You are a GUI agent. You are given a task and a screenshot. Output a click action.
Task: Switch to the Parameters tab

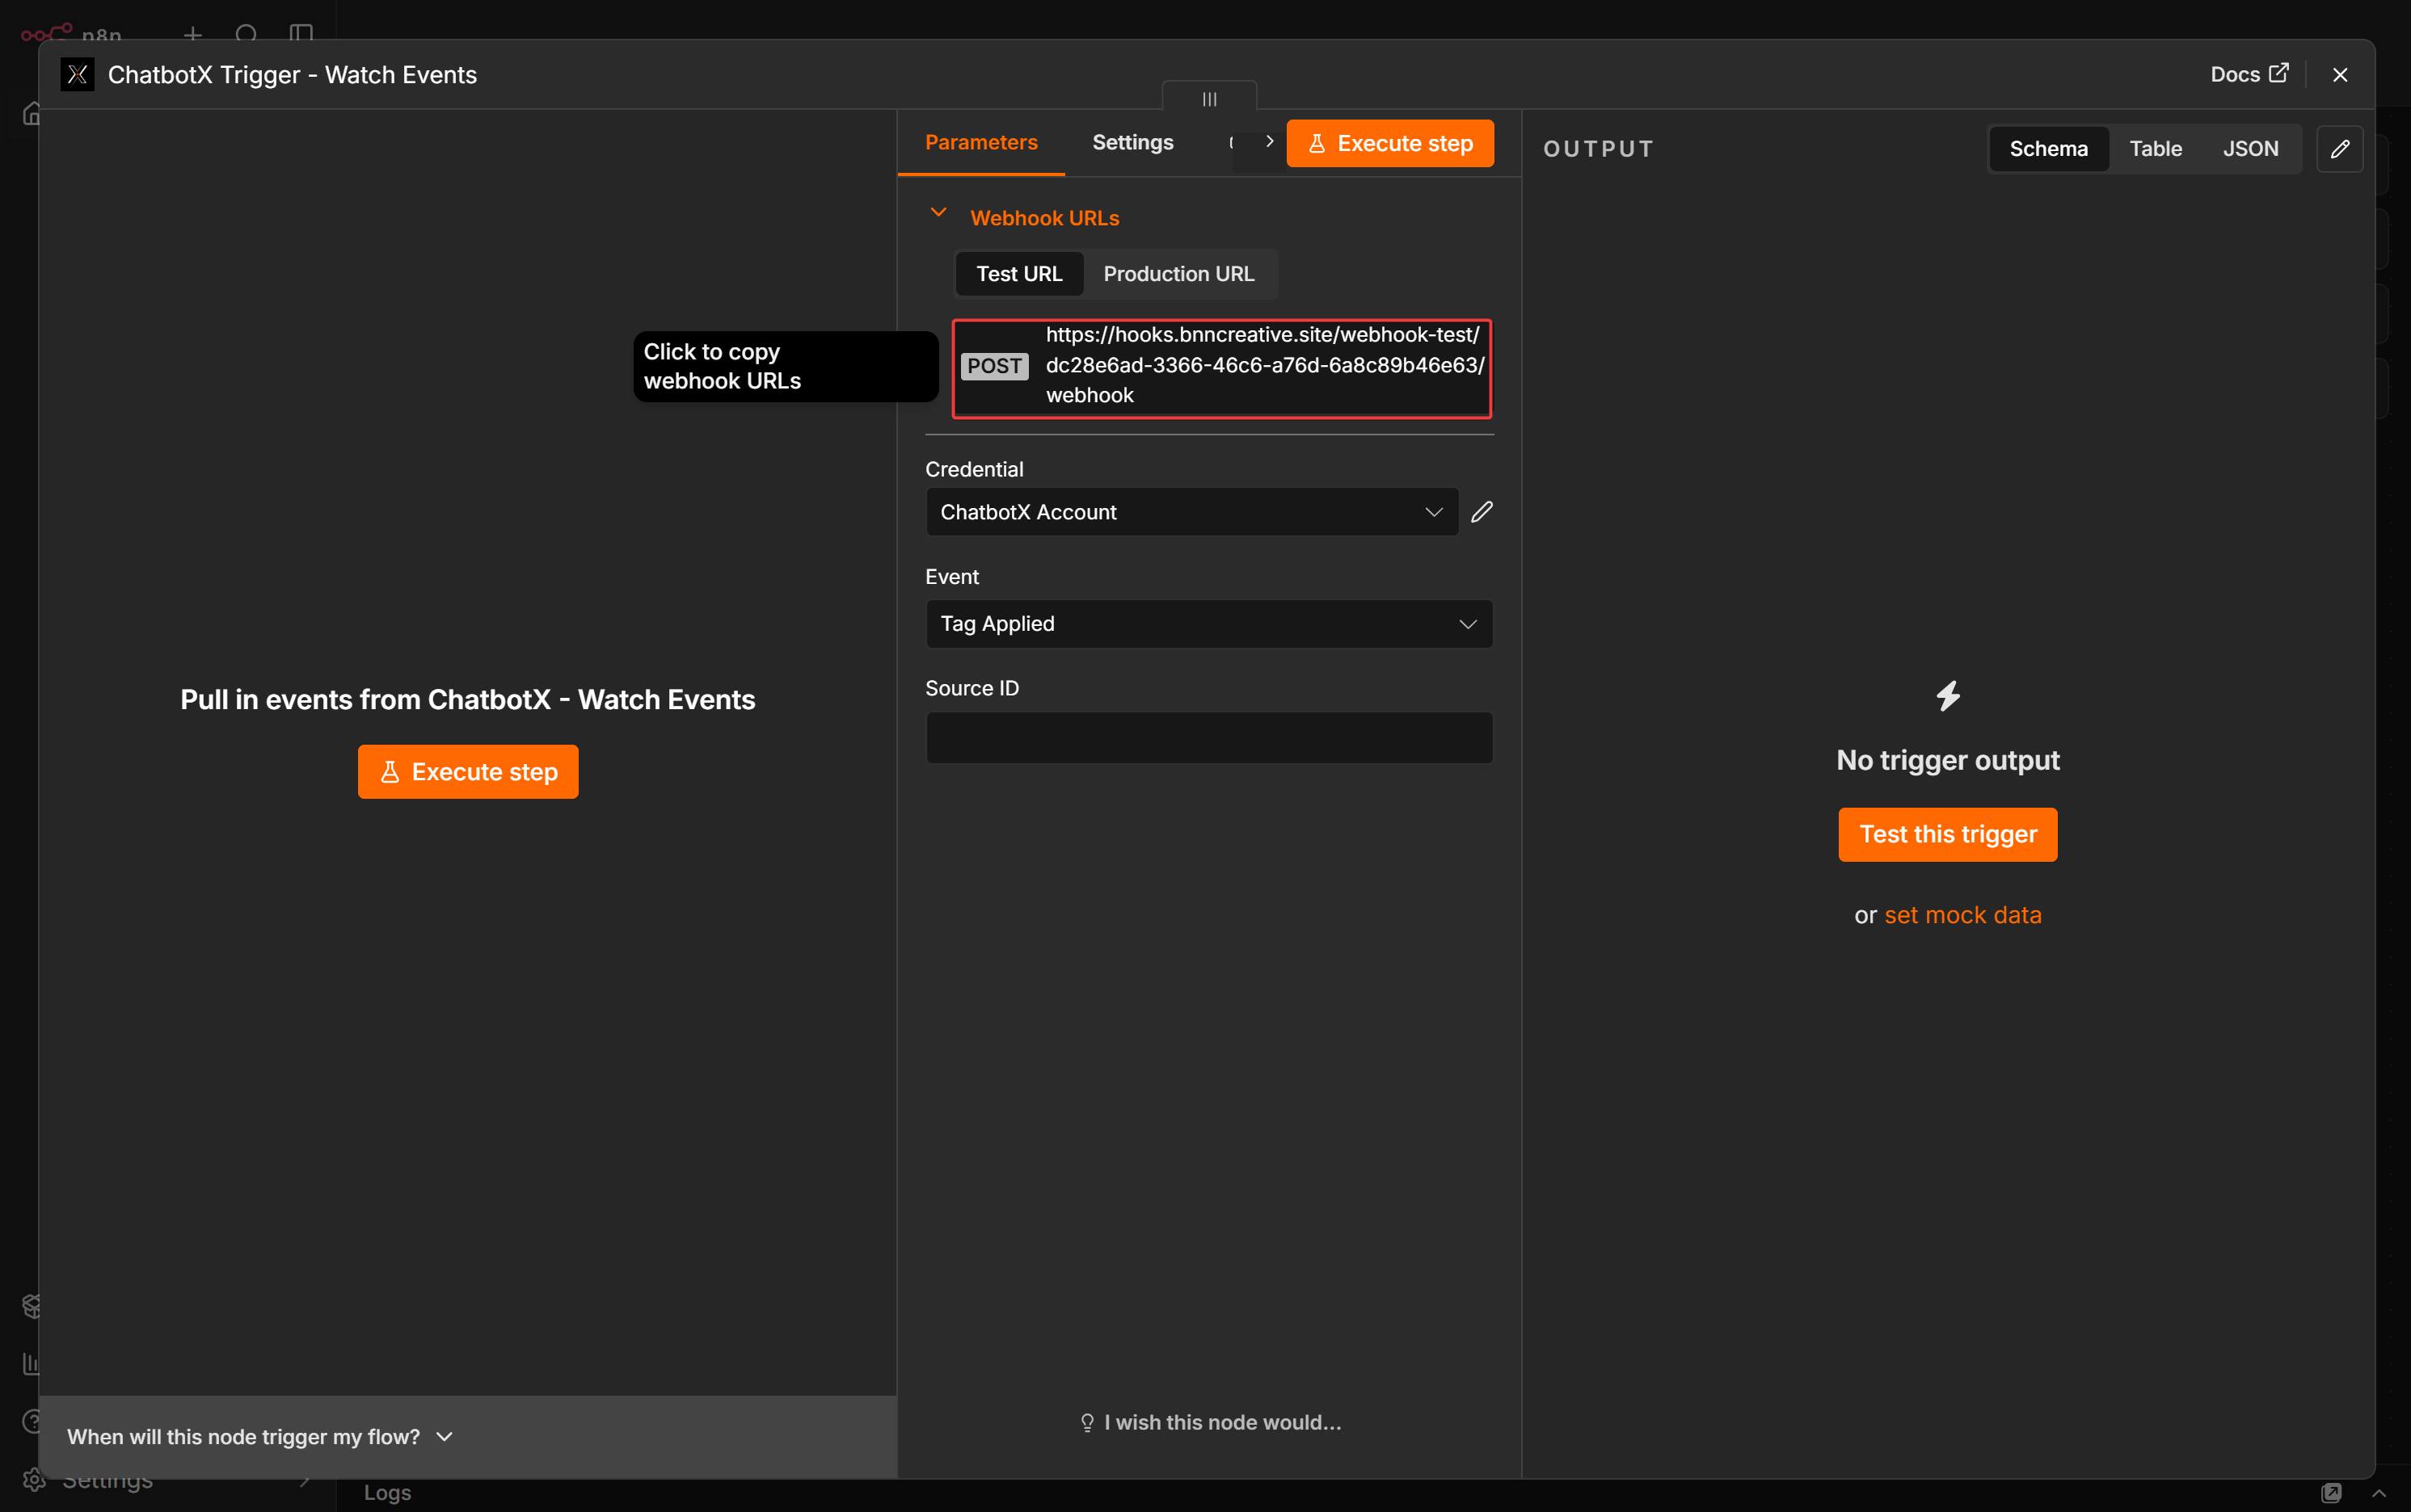[980, 142]
